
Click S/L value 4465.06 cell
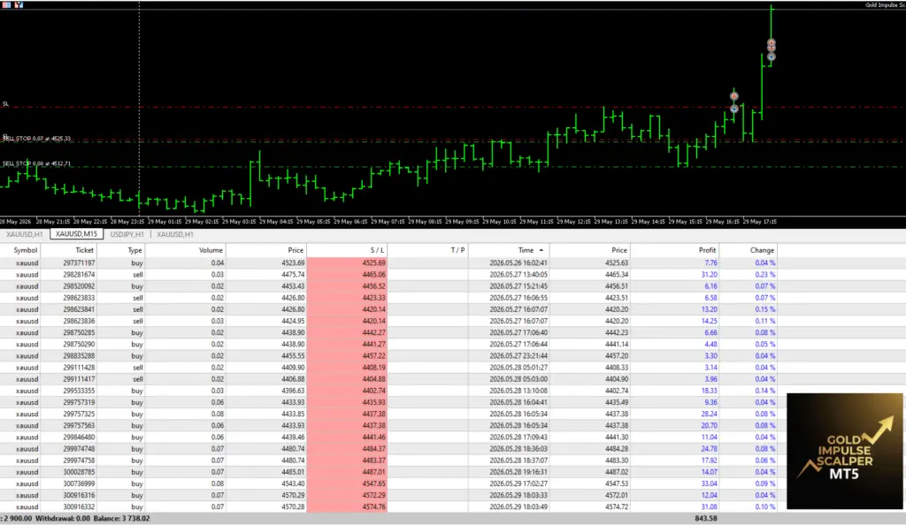click(x=347, y=275)
